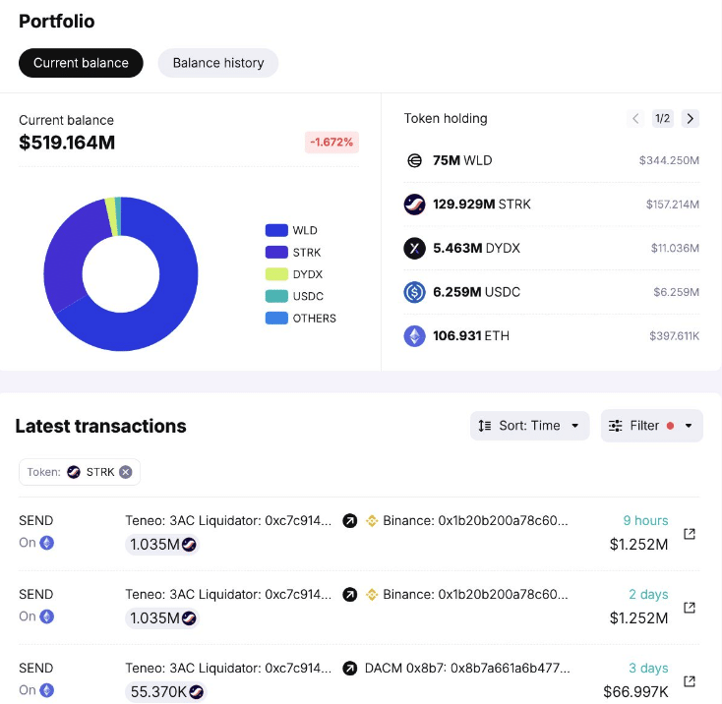Click the 1/2 page indicator

pos(663,119)
